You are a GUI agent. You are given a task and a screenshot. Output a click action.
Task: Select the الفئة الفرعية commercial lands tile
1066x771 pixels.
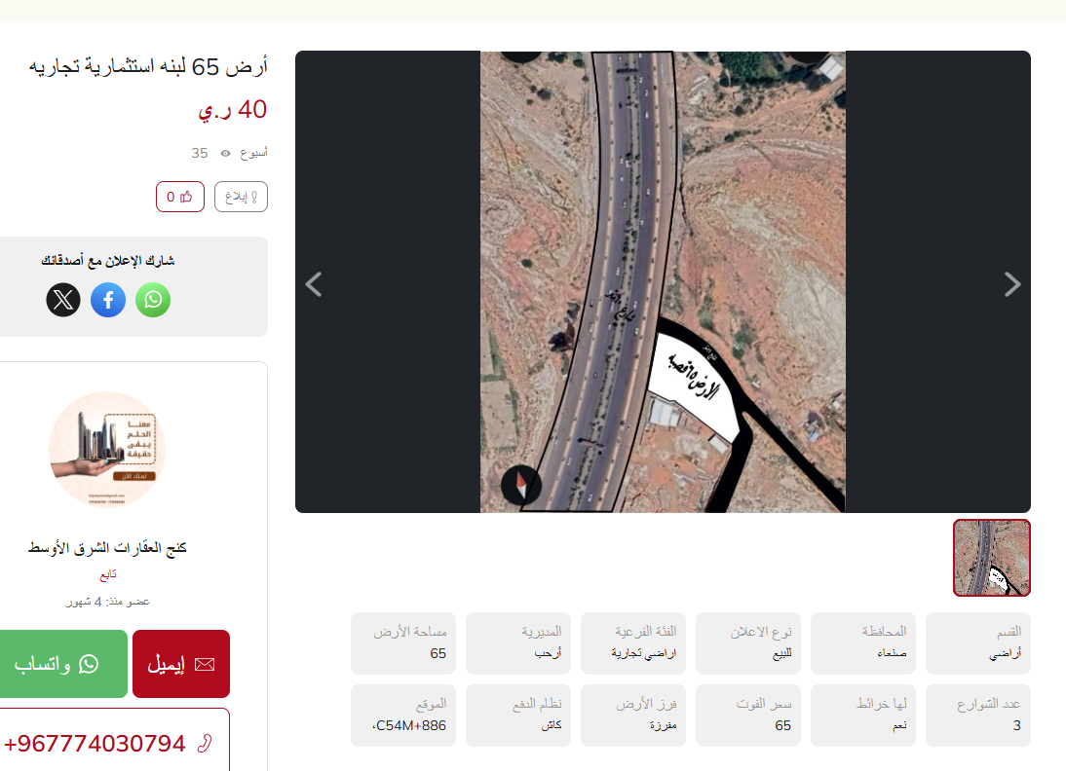click(633, 643)
